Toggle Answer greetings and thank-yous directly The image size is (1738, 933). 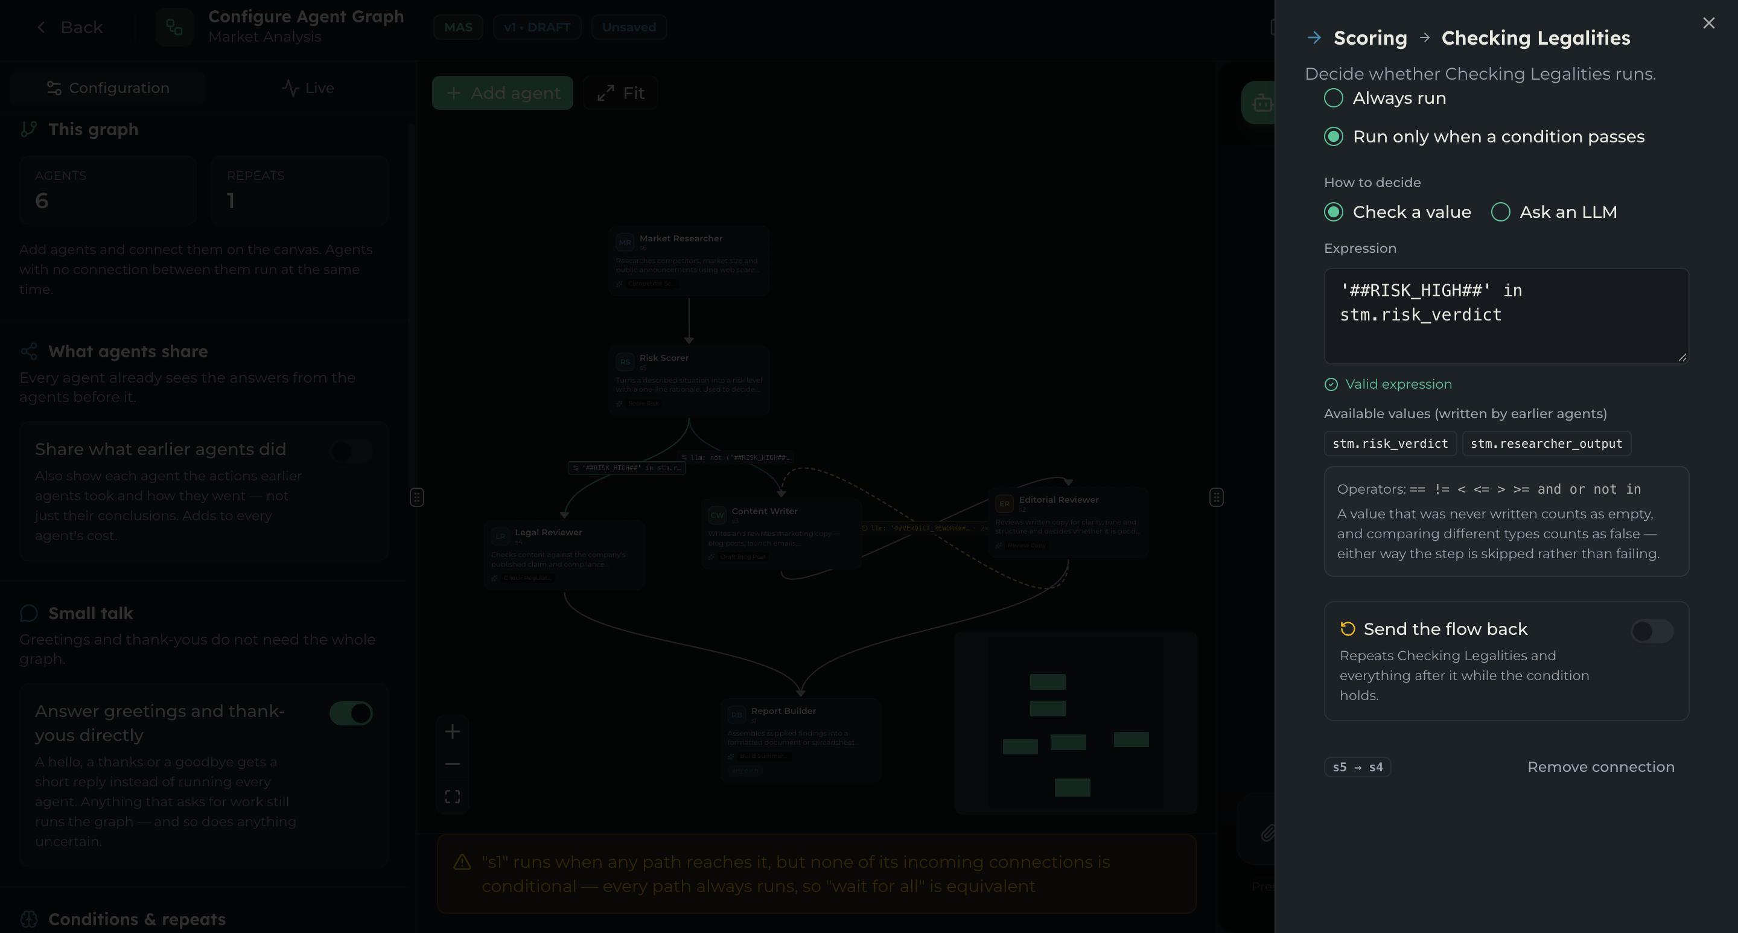coord(351,713)
